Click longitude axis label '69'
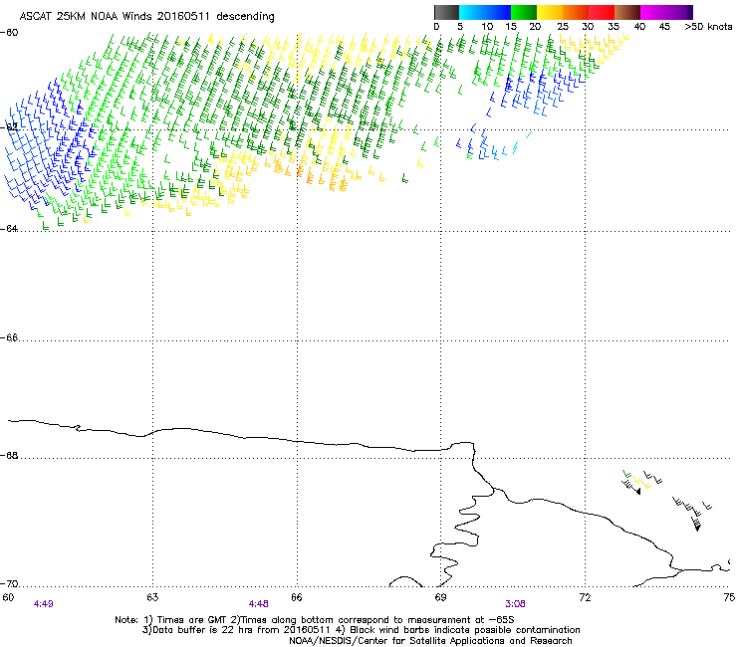Viewport: 737px width, 647px height. point(440,597)
